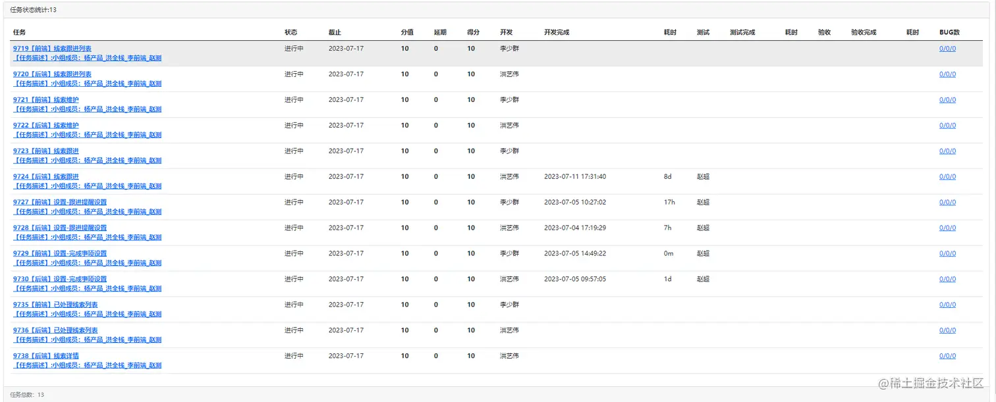996x402 pixels.
Task: Open task 9720 后端 线索跟进列表 link
Action: click(x=52, y=74)
